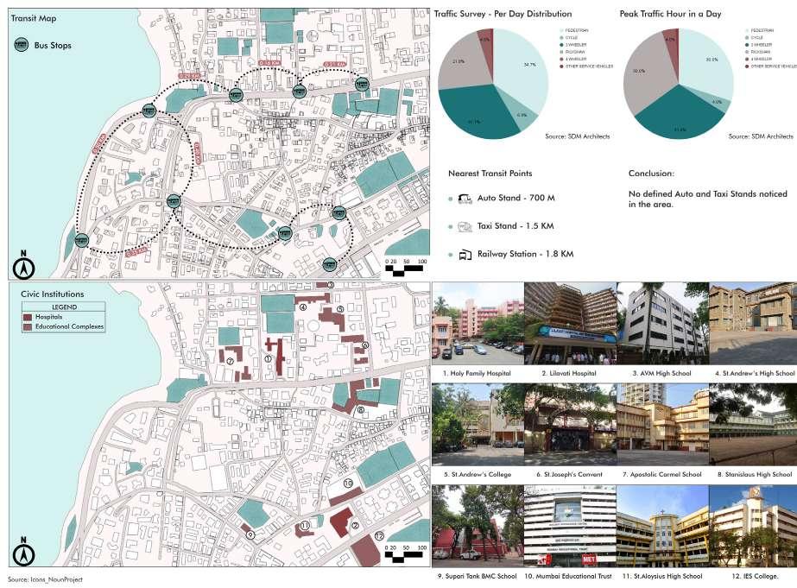Open the Supari Tank BMC School photo
The image size is (797, 588).
click(478, 526)
